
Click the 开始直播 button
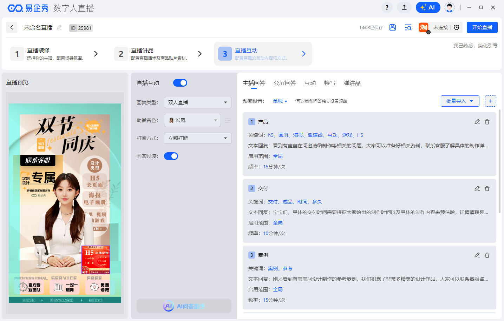[482, 27]
